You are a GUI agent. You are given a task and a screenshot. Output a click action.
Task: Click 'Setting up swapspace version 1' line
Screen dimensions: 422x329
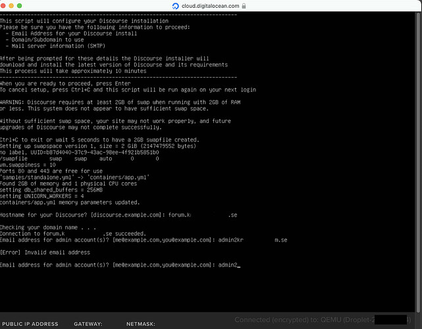98,146
